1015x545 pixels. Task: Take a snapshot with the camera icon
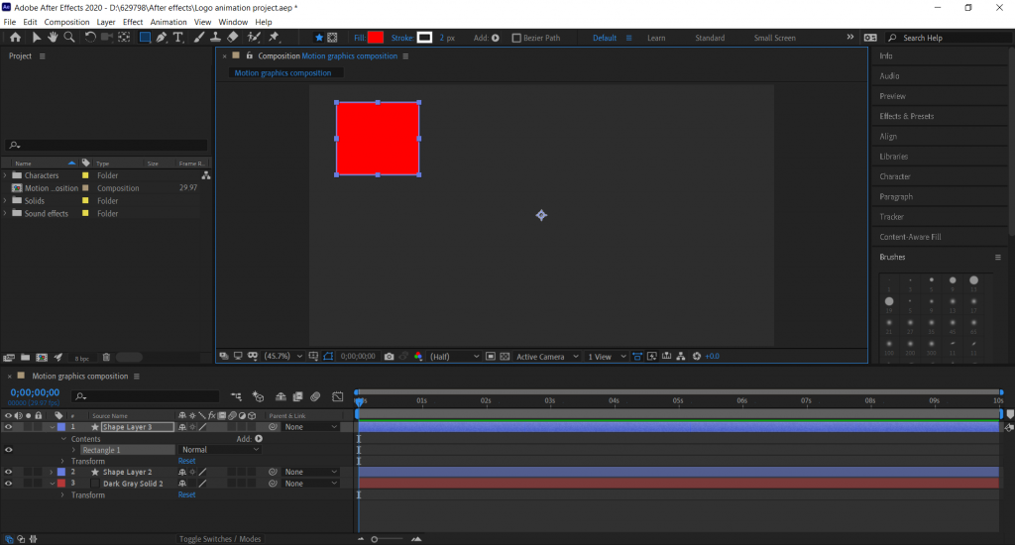(389, 357)
